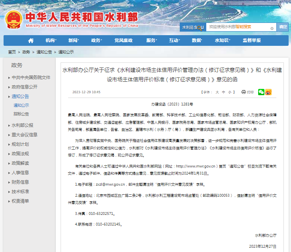Share article via Weibo icon
Image resolution: width=291 pixels, height=252 pixels.
268,92
